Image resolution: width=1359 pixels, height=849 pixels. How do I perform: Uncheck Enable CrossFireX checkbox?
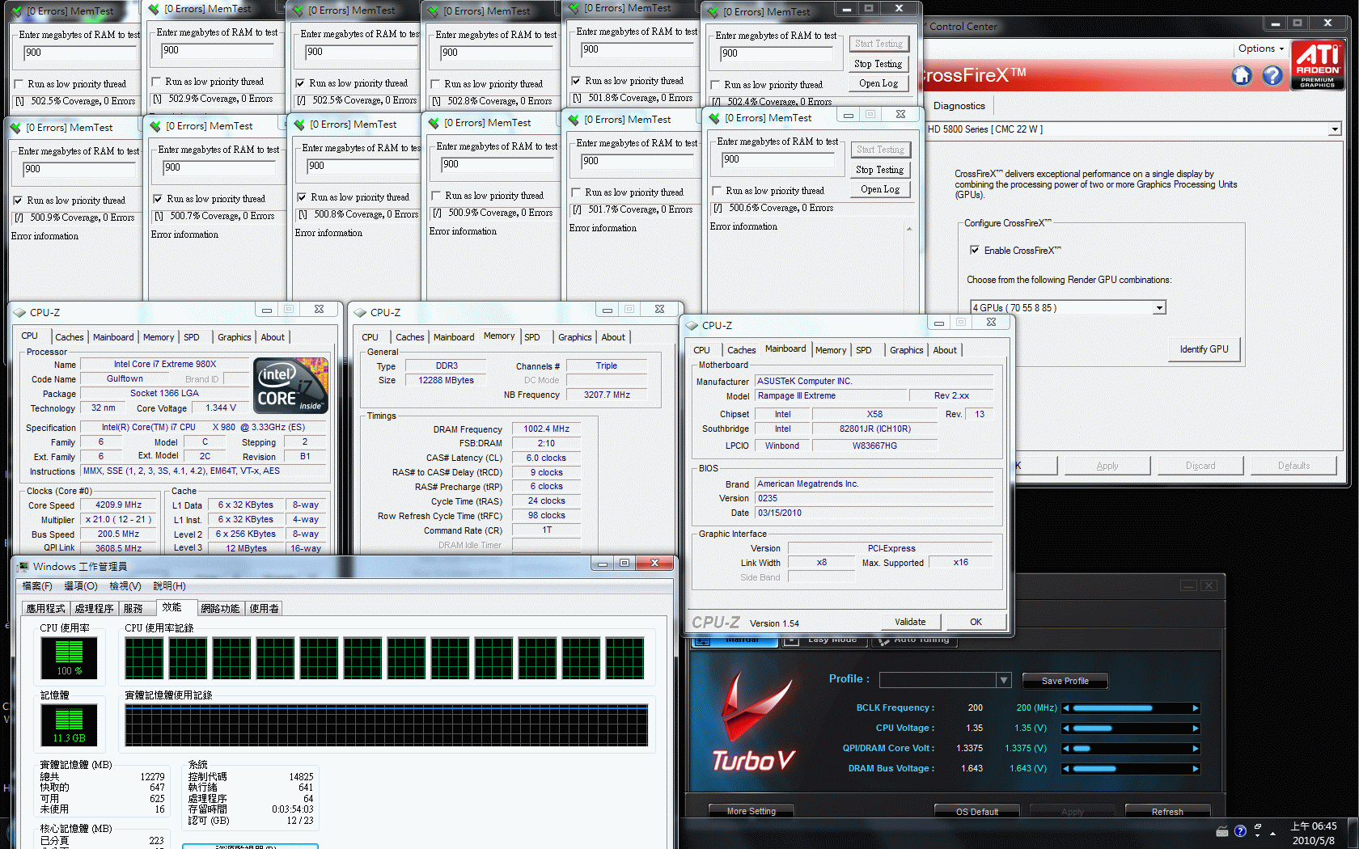975,251
